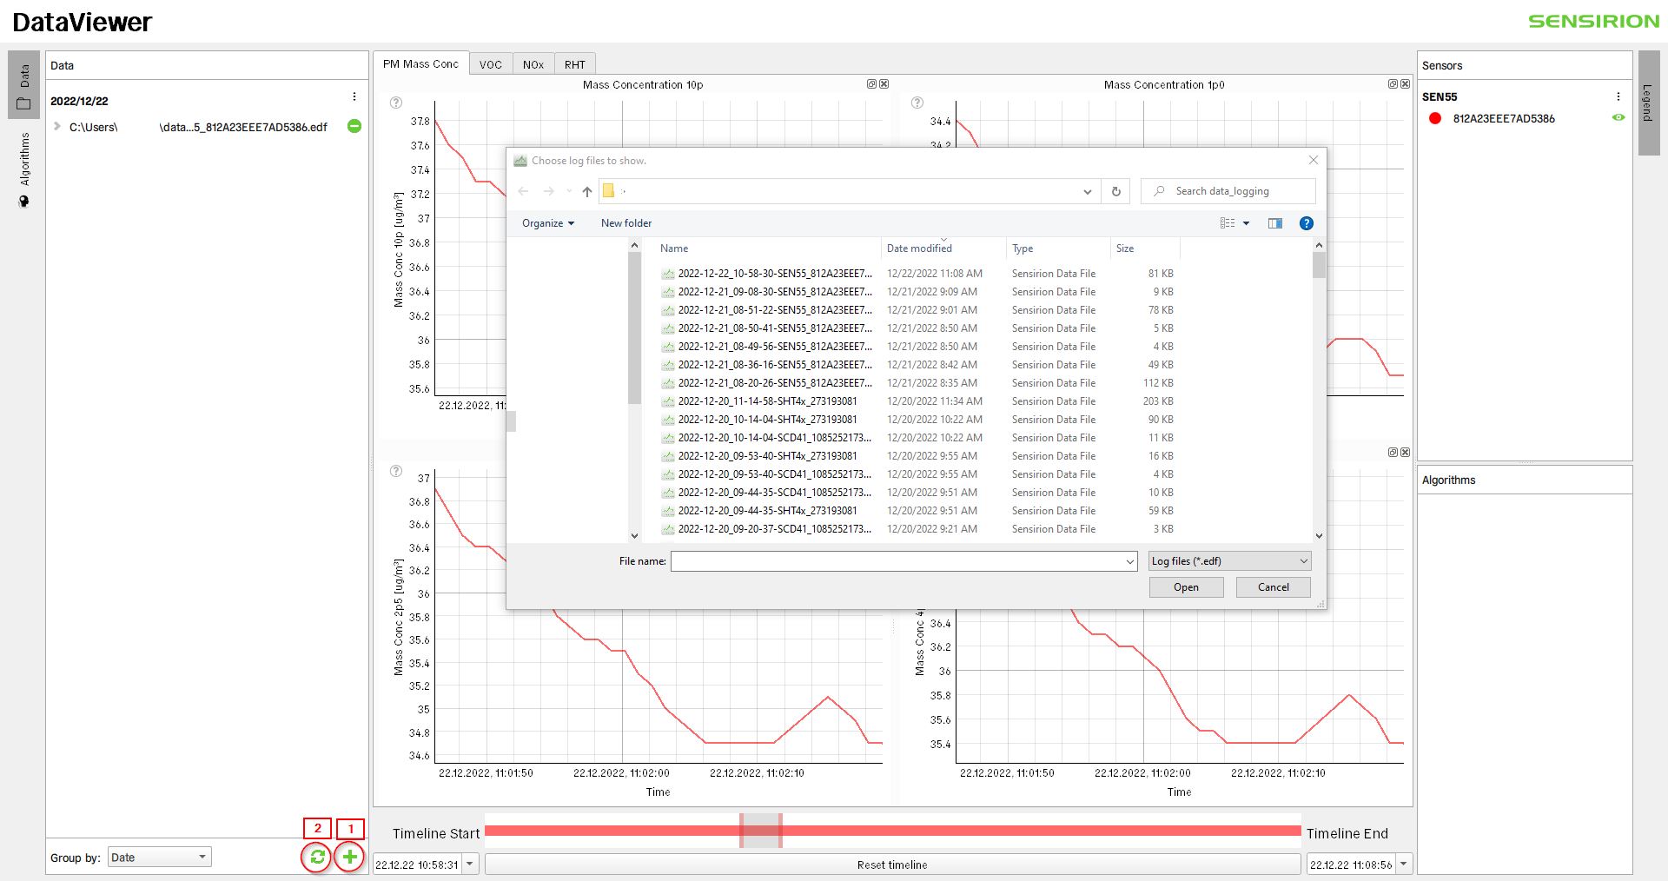Screen dimensions: 1668x881
Task: Open the Group by Date dropdown
Action: pos(159,858)
